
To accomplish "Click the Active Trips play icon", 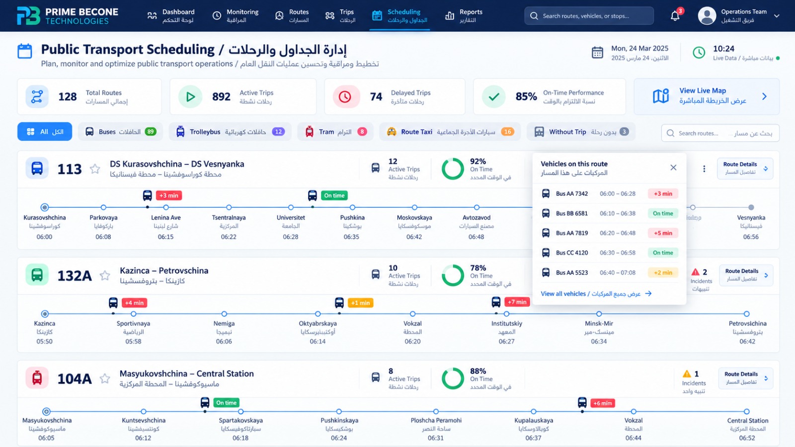I will tap(190, 96).
